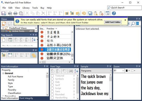Click the layout window toolbar icon
Screen dimensions: 142x101
(107, 13)
